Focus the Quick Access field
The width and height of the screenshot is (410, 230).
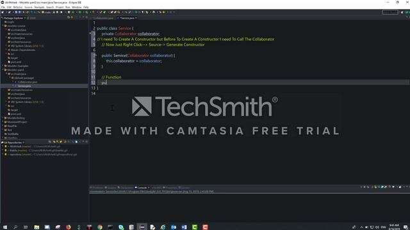point(390,12)
